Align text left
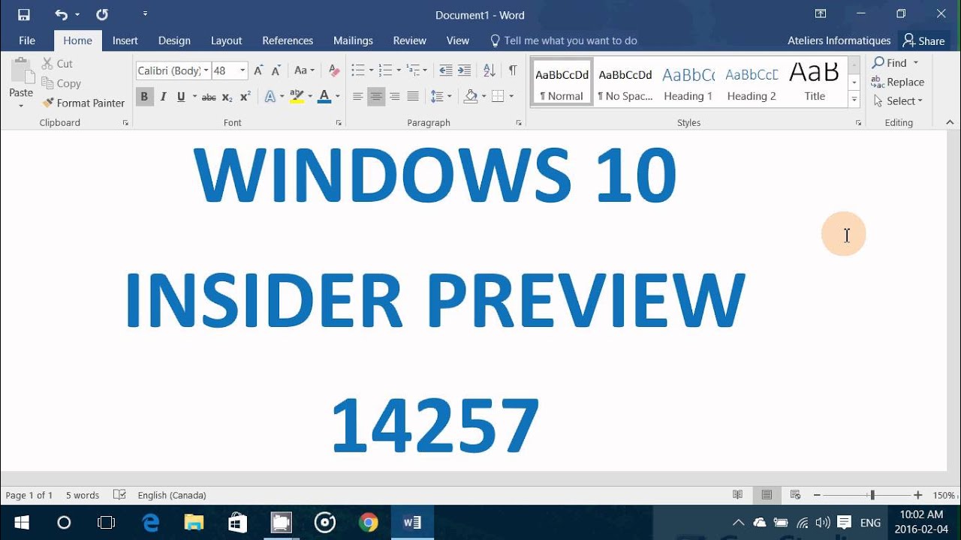Image resolution: width=961 pixels, height=540 pixels. tap(358, 97)
